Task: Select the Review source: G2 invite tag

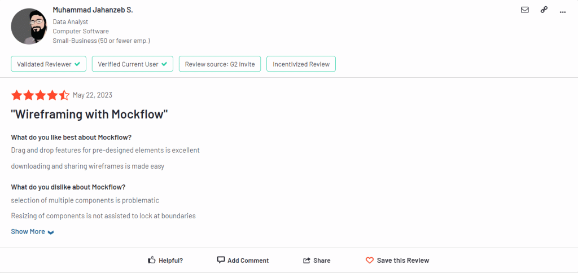Action: click(x=220, y=64)
